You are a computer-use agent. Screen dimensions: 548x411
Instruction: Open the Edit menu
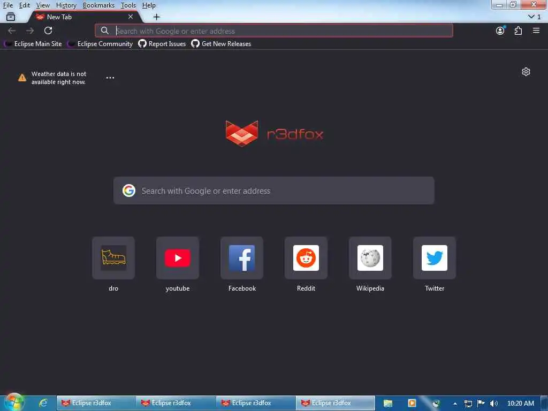25,5
